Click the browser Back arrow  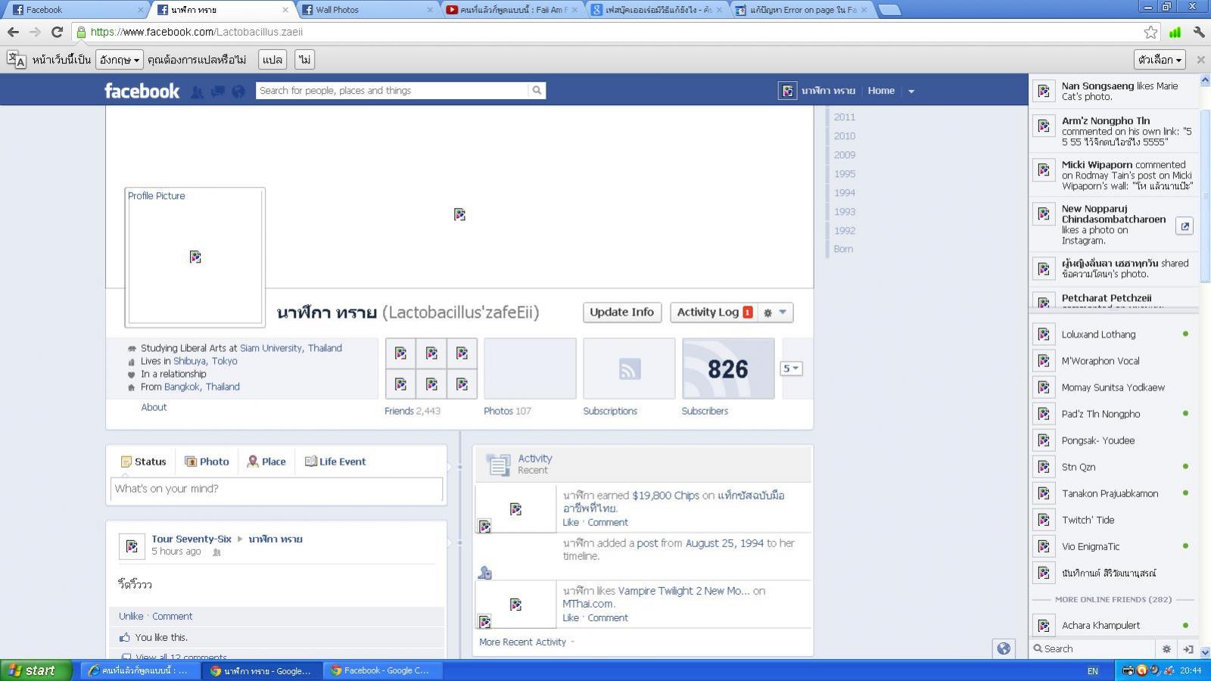13,32
